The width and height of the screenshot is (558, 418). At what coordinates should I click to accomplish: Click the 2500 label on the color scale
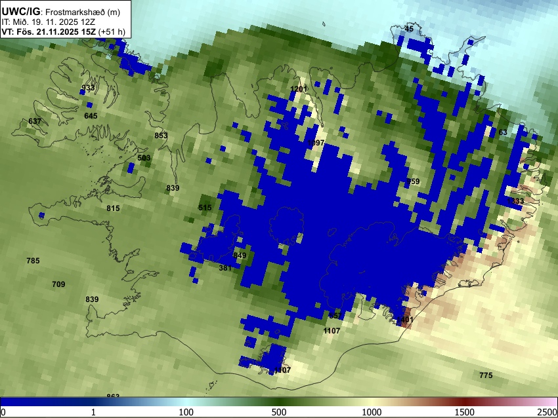(x=548, y=412)
